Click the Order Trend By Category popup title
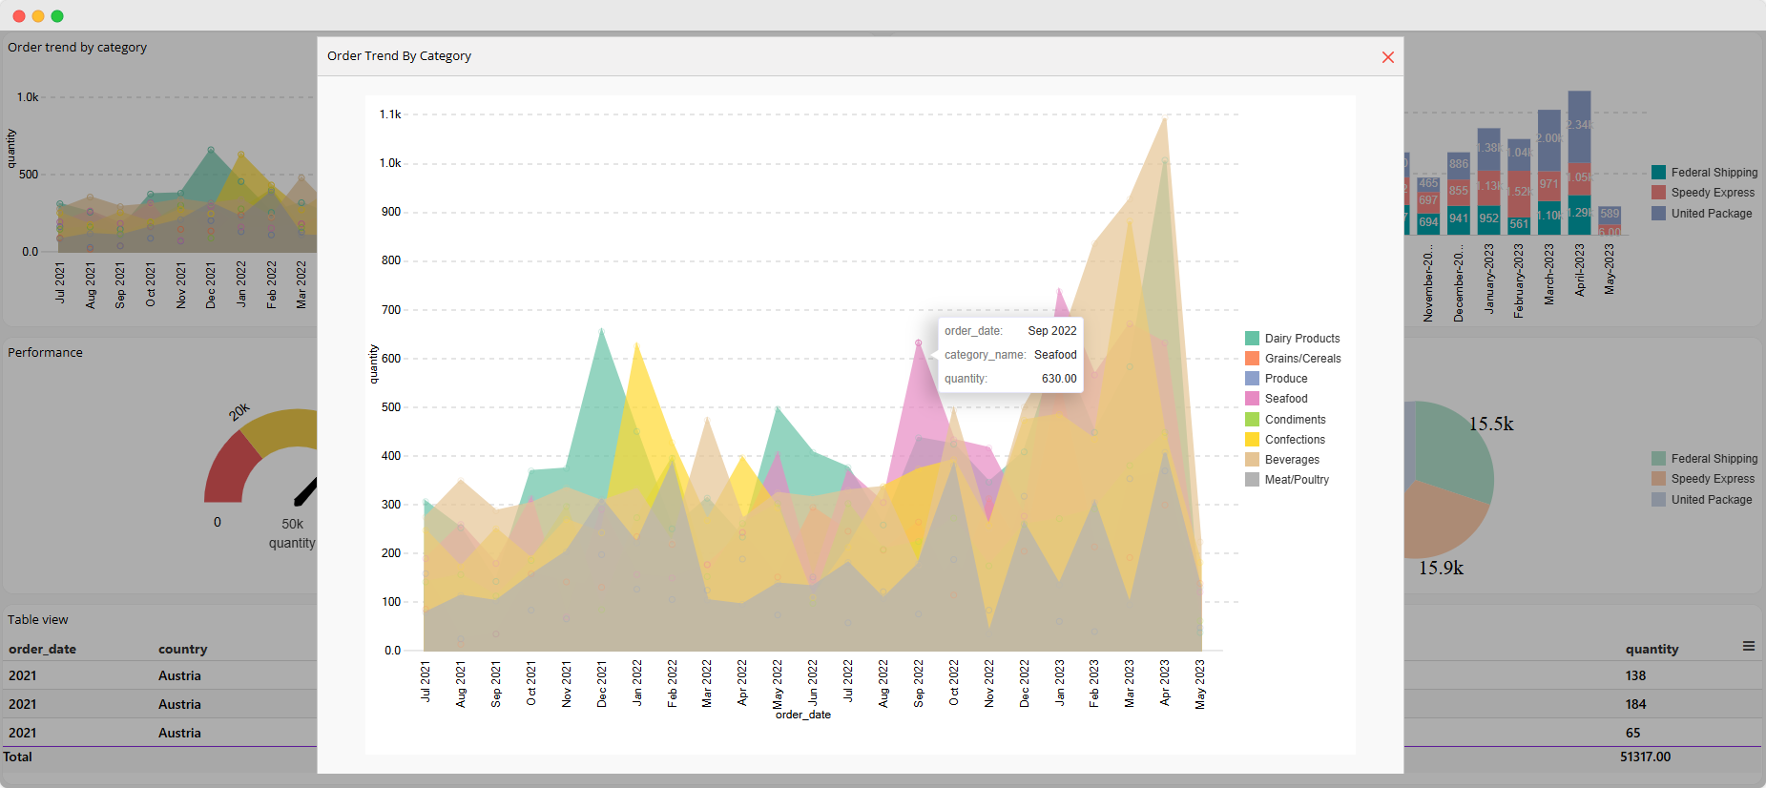This screenshot has height=788, width=1766. 399,55
